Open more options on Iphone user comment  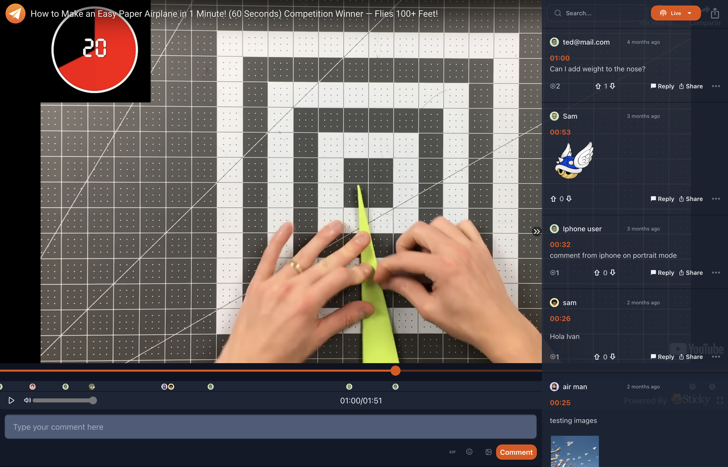pos(715,273)
